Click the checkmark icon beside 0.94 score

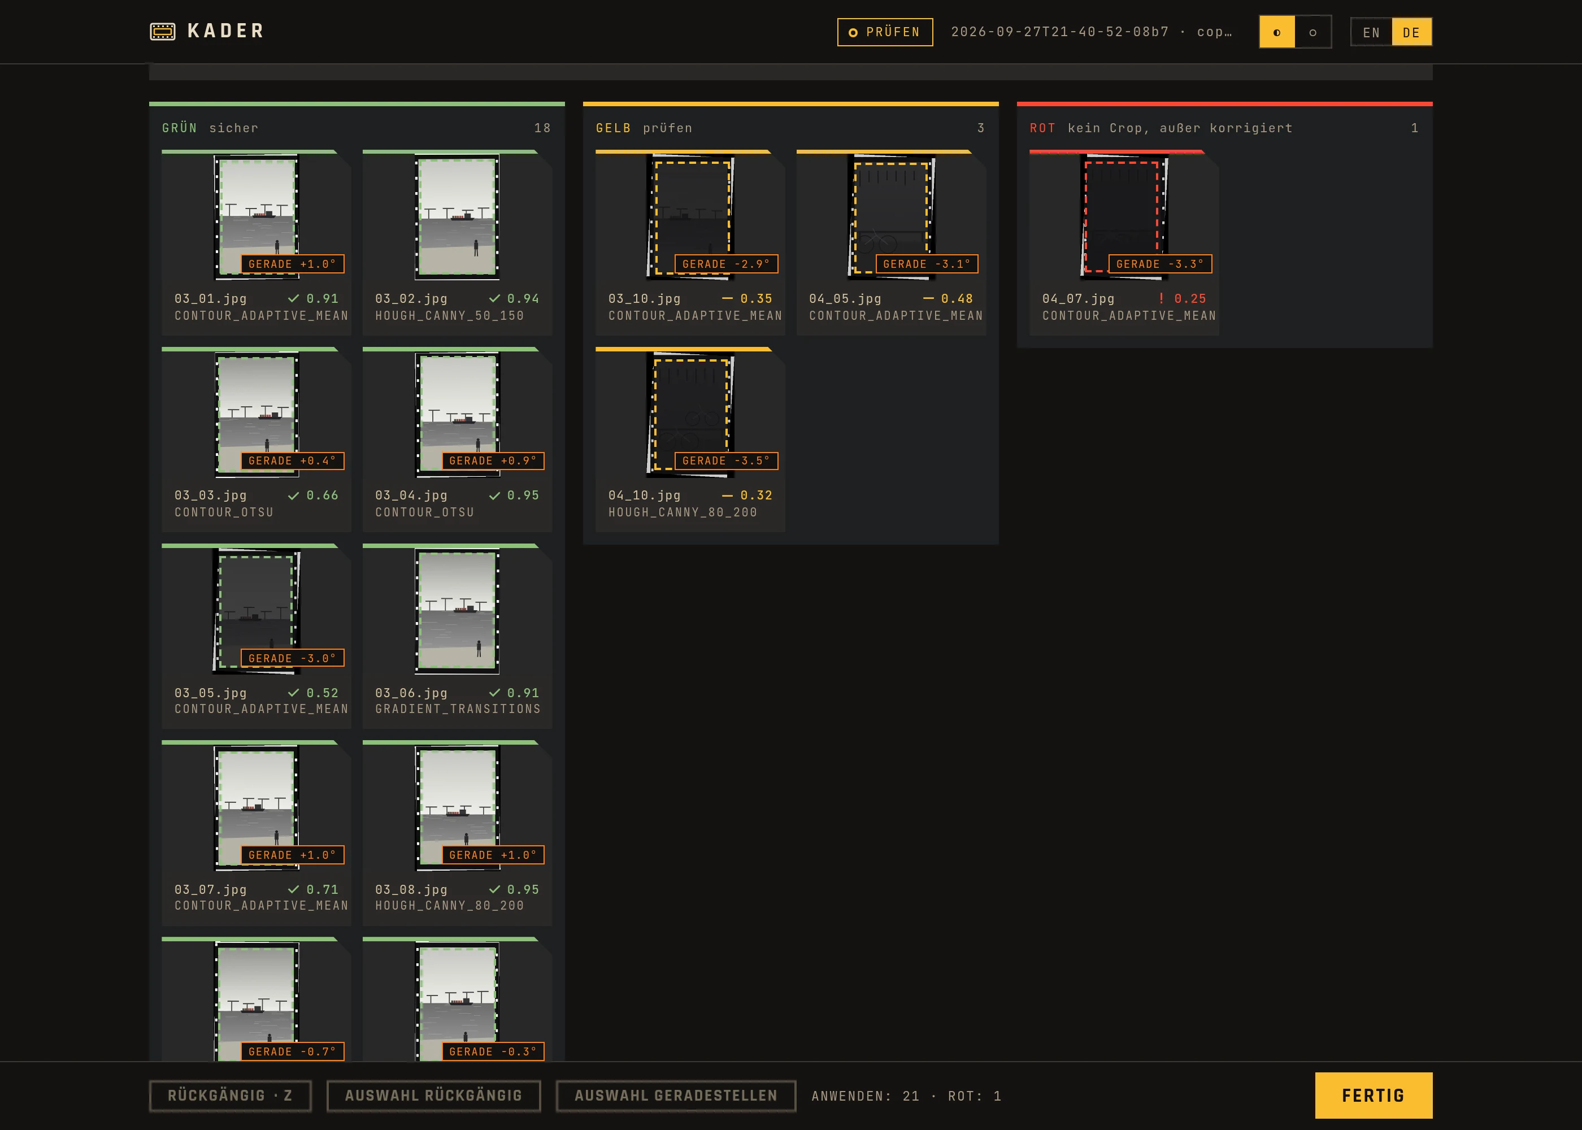tap(494, 298)
